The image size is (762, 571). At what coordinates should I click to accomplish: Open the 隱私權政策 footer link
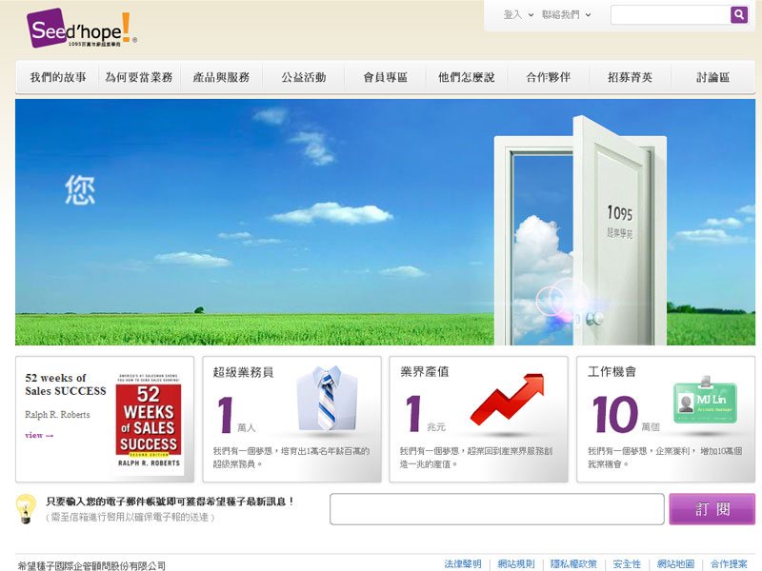point(573,564)
